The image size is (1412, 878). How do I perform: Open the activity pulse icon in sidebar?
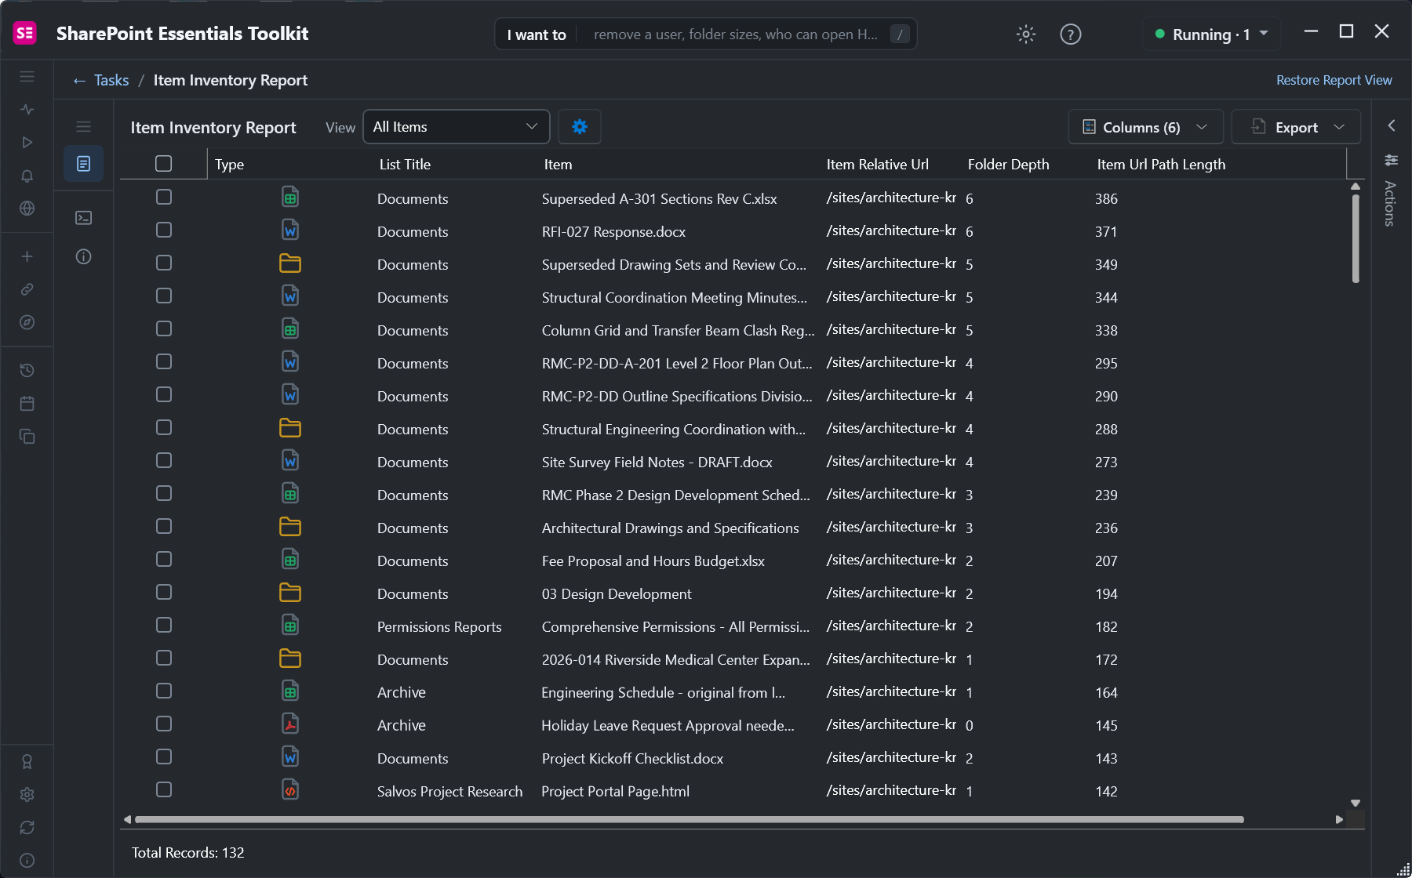pyautogui.click(x=27, y=109)
